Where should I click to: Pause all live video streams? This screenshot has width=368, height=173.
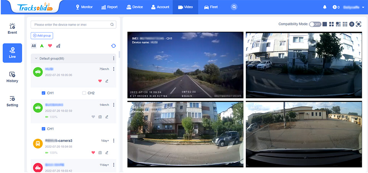(352, 24)
